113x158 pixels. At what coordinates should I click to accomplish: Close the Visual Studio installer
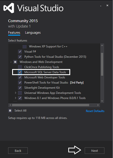click(107, 5)
